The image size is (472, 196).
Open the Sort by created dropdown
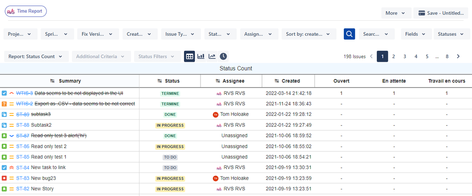pyautogui.click(x=309, y=34)
